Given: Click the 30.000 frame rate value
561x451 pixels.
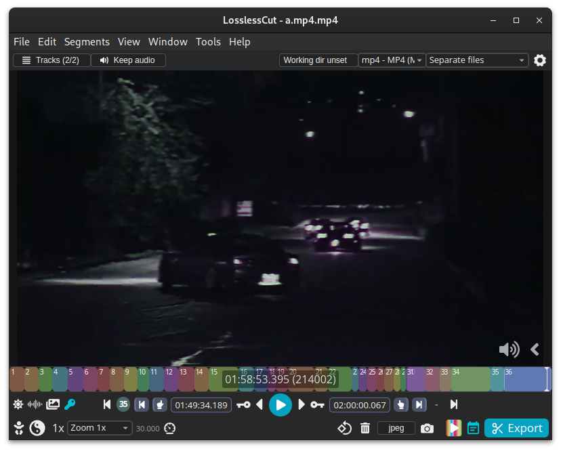Looking at the screenshot, I should point(148,429).
